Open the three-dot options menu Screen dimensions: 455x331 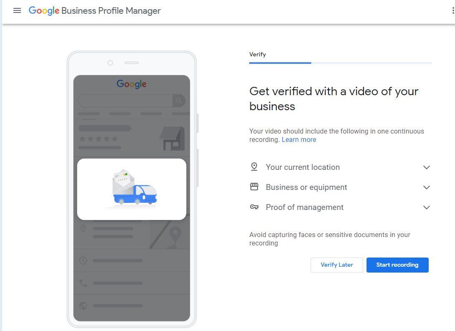coord(453,11)
